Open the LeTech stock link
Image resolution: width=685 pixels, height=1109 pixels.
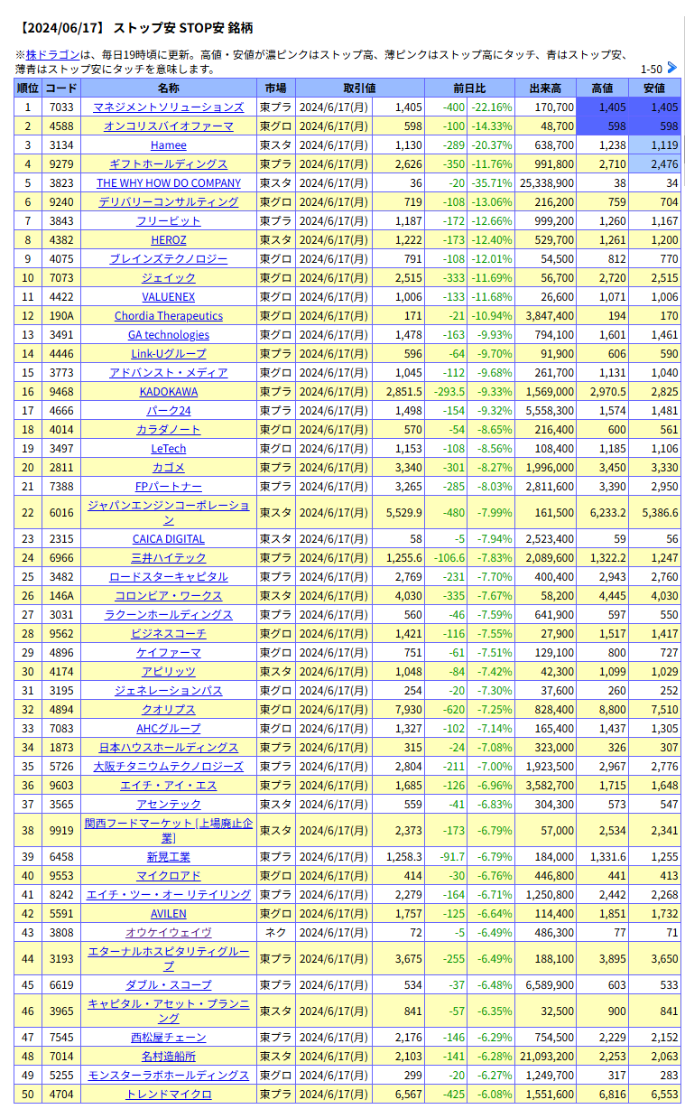[169, 448]
